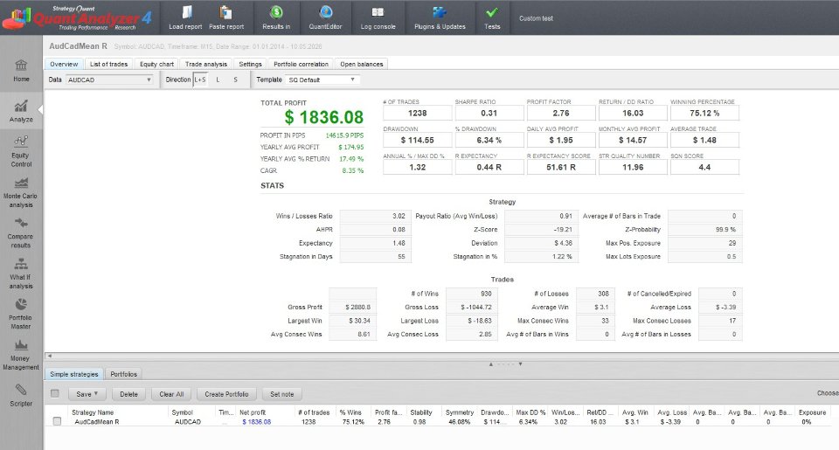Select the AudCadMean R strategy row name
839x450 pixels.
97,422
